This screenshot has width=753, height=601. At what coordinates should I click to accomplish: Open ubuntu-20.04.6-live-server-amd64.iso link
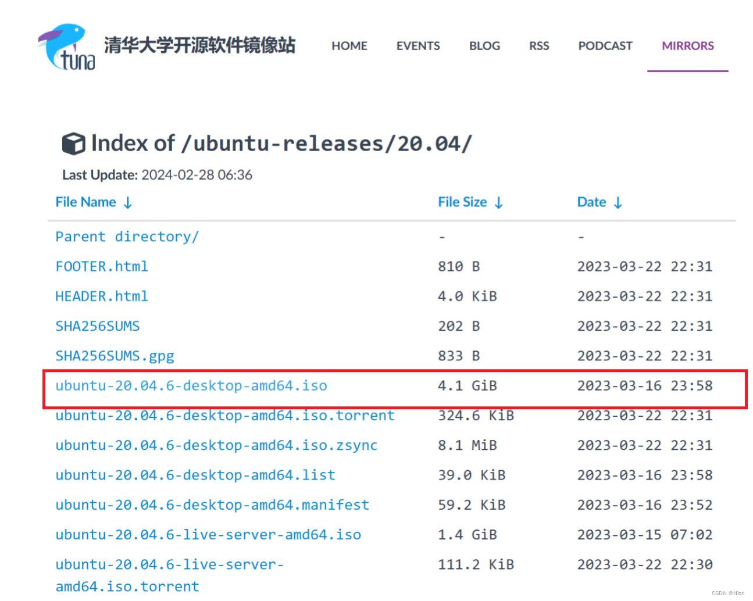coord(208,534)
